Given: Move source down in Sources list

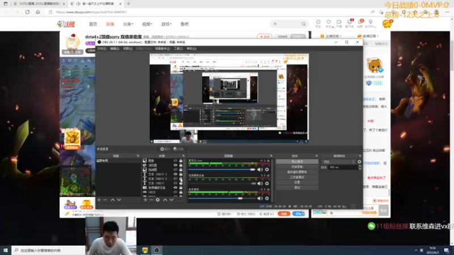Looking at the screenshot, I should 171,200.
